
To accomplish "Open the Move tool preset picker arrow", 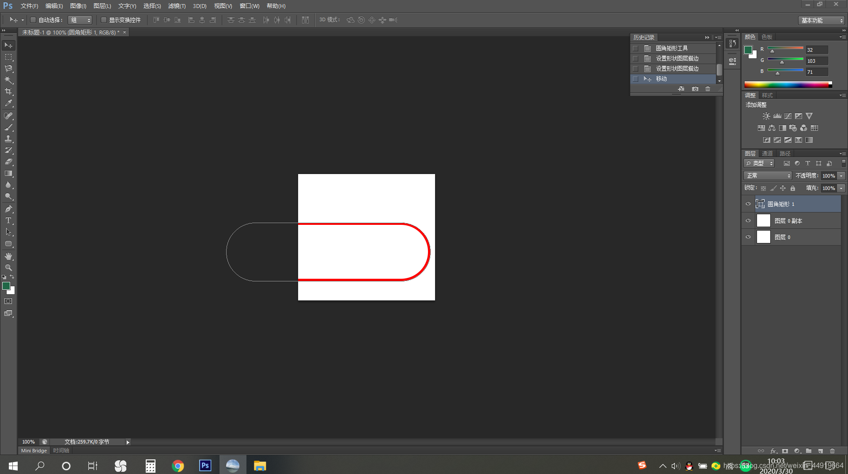I will (x=23, y=20).
